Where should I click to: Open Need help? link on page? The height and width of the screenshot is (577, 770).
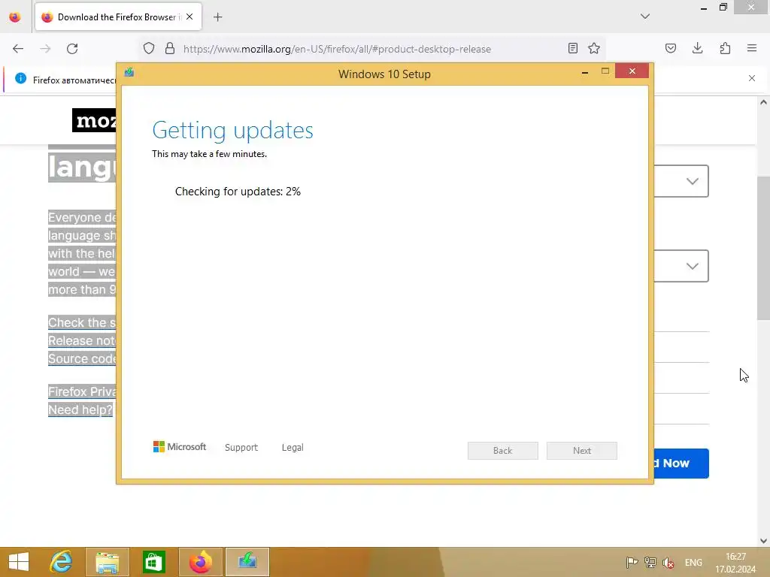(x=80, y=409)
